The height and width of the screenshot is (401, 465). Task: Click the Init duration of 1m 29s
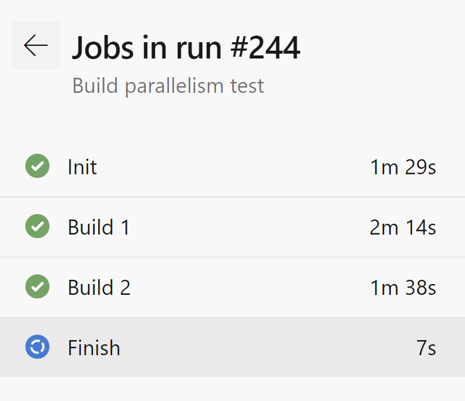[403, 166]
